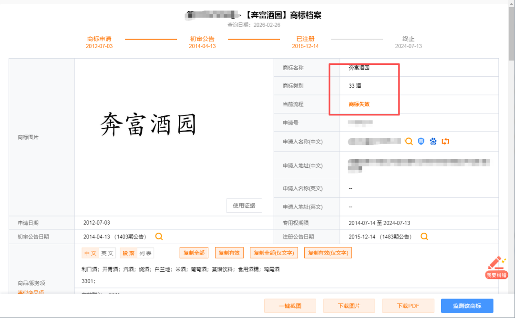Click the 下载PDF button

(408, 306)
